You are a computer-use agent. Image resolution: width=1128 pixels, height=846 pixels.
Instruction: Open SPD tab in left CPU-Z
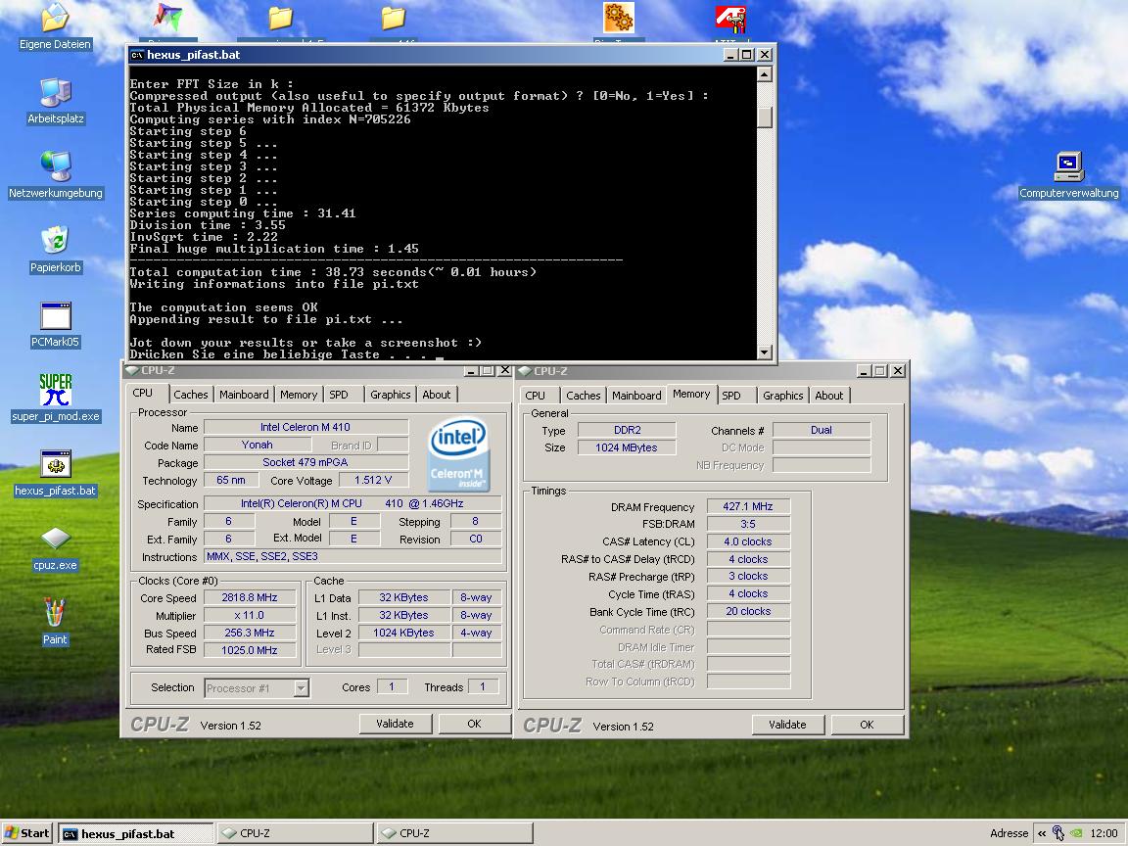(x=339, y=395)
